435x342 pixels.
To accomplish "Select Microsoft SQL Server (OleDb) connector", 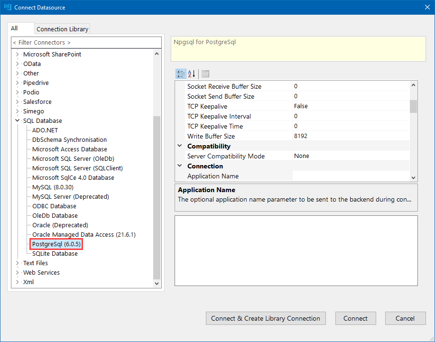I will [73, 158].
